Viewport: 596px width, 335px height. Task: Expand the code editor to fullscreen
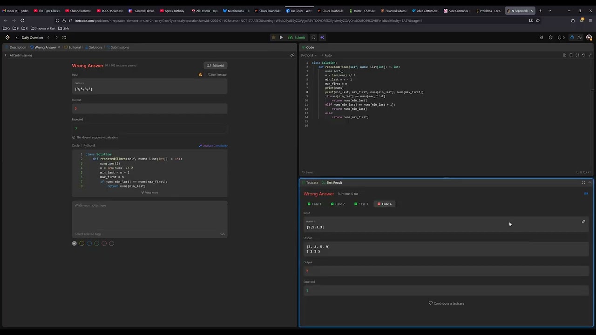(590, 55)
